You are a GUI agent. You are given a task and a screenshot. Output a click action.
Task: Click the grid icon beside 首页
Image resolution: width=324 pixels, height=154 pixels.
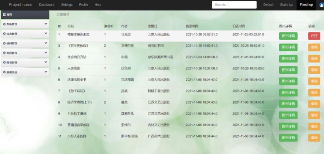point(4,14)
